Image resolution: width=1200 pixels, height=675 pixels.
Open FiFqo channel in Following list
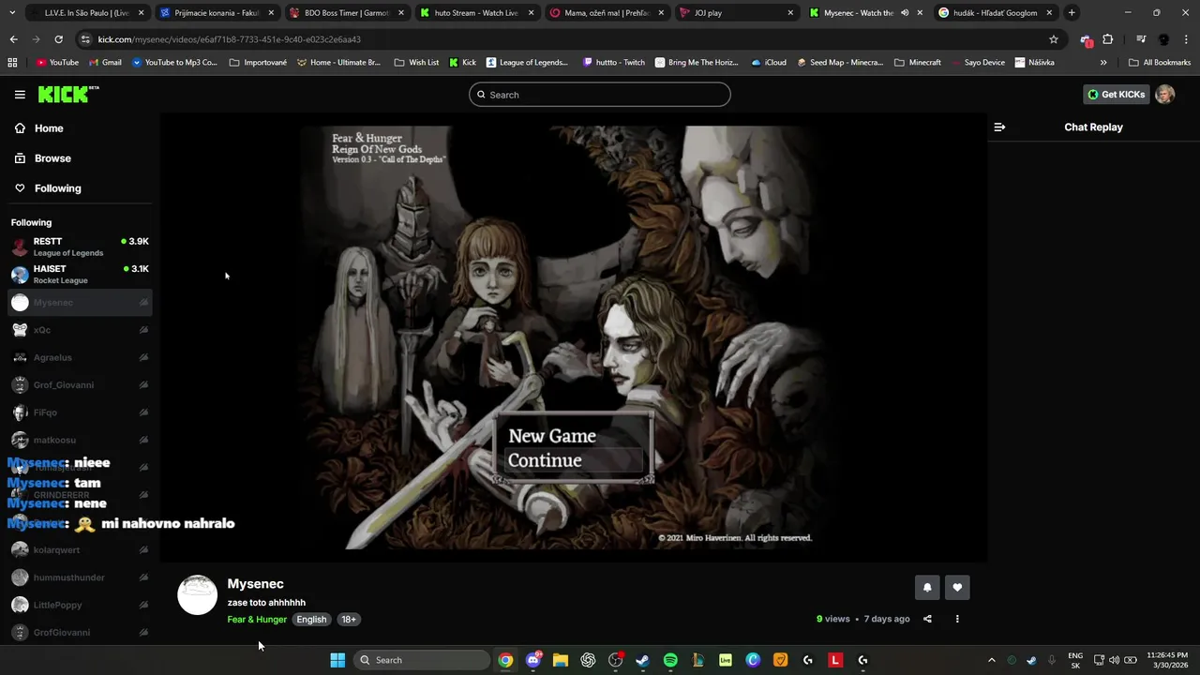pos(80,412)
